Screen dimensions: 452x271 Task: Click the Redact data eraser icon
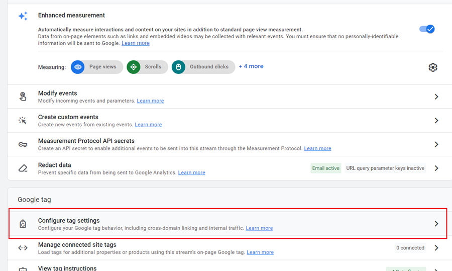pyautogui.click(x=23, y=168)
